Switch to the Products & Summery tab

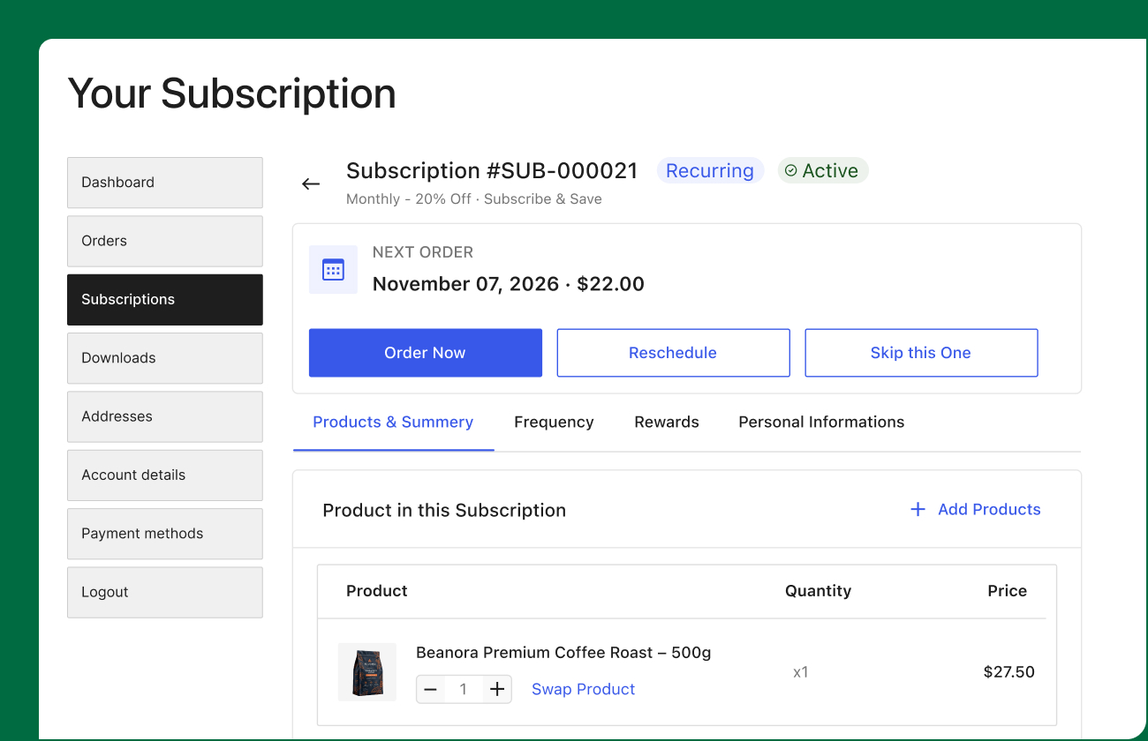point(393,423)
